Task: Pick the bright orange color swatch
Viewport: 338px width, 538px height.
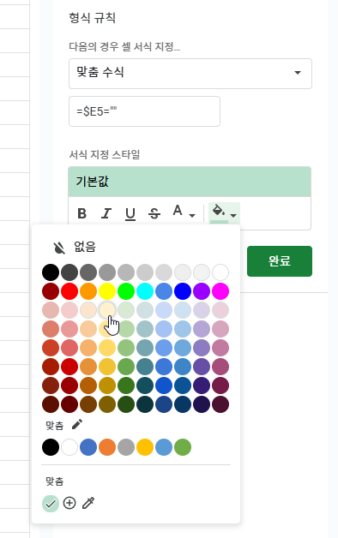Action: pos(88,291)
